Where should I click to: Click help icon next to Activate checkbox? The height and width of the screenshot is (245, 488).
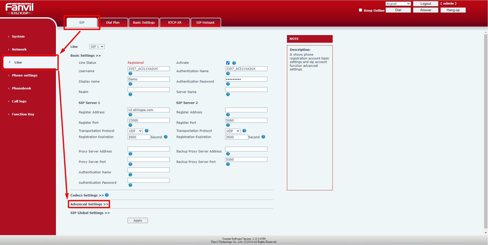(234, 63)
